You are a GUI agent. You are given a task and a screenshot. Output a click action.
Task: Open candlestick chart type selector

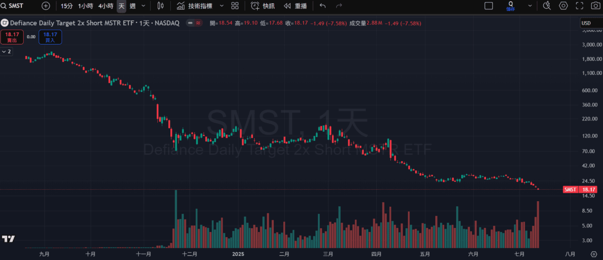pyautogui.click(x=161, y=6)
